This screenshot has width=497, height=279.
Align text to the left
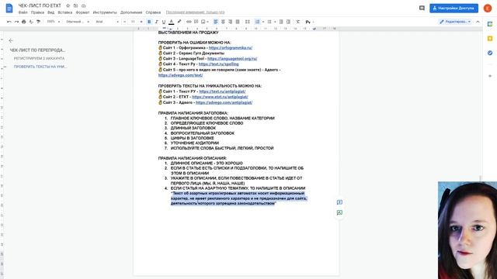click(216, 22)
